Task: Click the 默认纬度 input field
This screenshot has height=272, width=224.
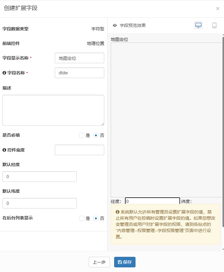Action: 39,203
